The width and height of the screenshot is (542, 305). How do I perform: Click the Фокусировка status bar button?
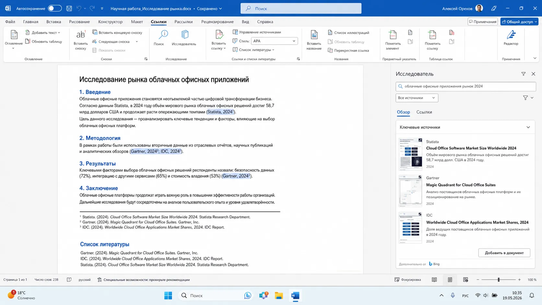coord(407,280)
